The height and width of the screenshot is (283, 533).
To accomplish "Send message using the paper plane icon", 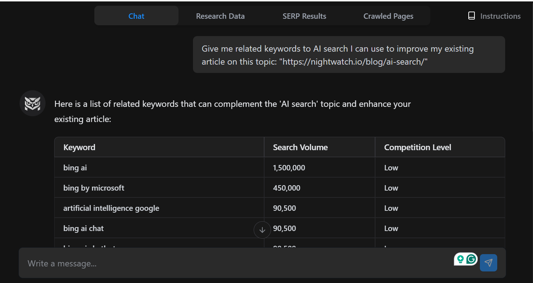I will click(x=489, y=263).
